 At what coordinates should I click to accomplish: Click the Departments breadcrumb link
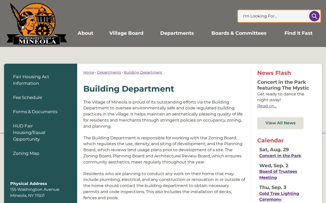tap(109, 72)
